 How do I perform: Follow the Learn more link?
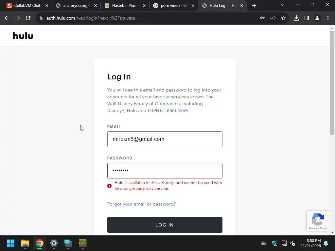[176, 110]
